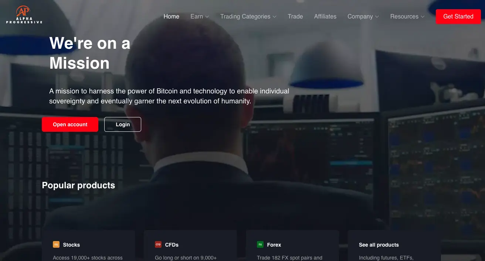Open the Stocks product card
Image resolution: width=485 pixels, height=261 pixels.
(88, 245)
